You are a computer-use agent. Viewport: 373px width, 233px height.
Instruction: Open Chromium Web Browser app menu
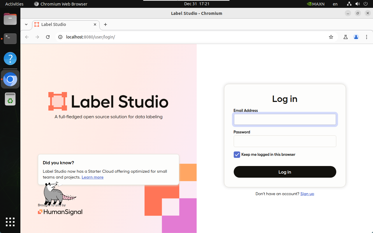pyautogui.click(x=61, y=4)
